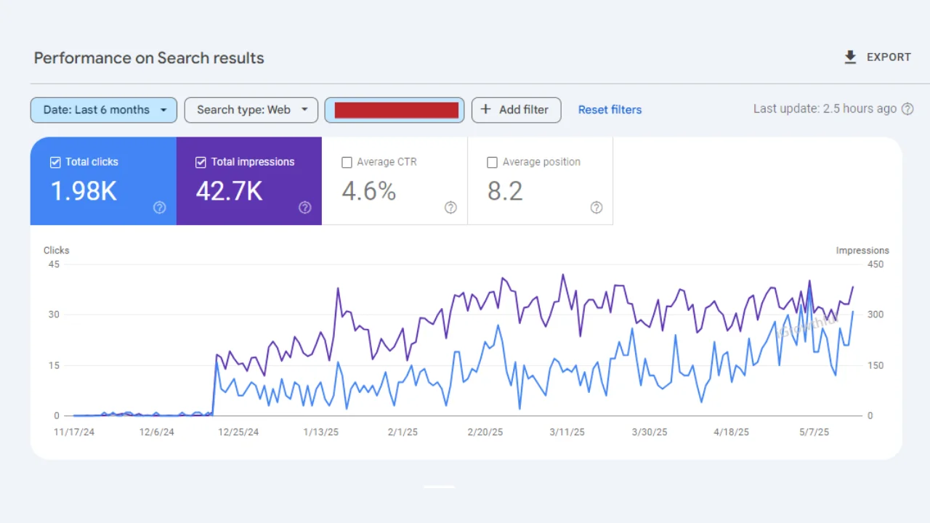Screen dimensions: 930x523
Task: Click the Performance on Search results heading
Action: pyautogui.click(x=149, y=58)
